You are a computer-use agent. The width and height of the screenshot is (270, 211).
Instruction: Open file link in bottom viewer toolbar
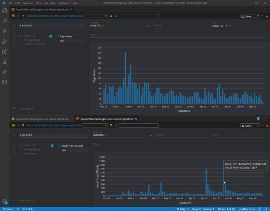[53, 125]
